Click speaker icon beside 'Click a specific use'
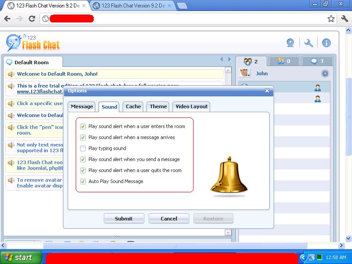This screenshot has width=352, height=264. coord(11,104)
